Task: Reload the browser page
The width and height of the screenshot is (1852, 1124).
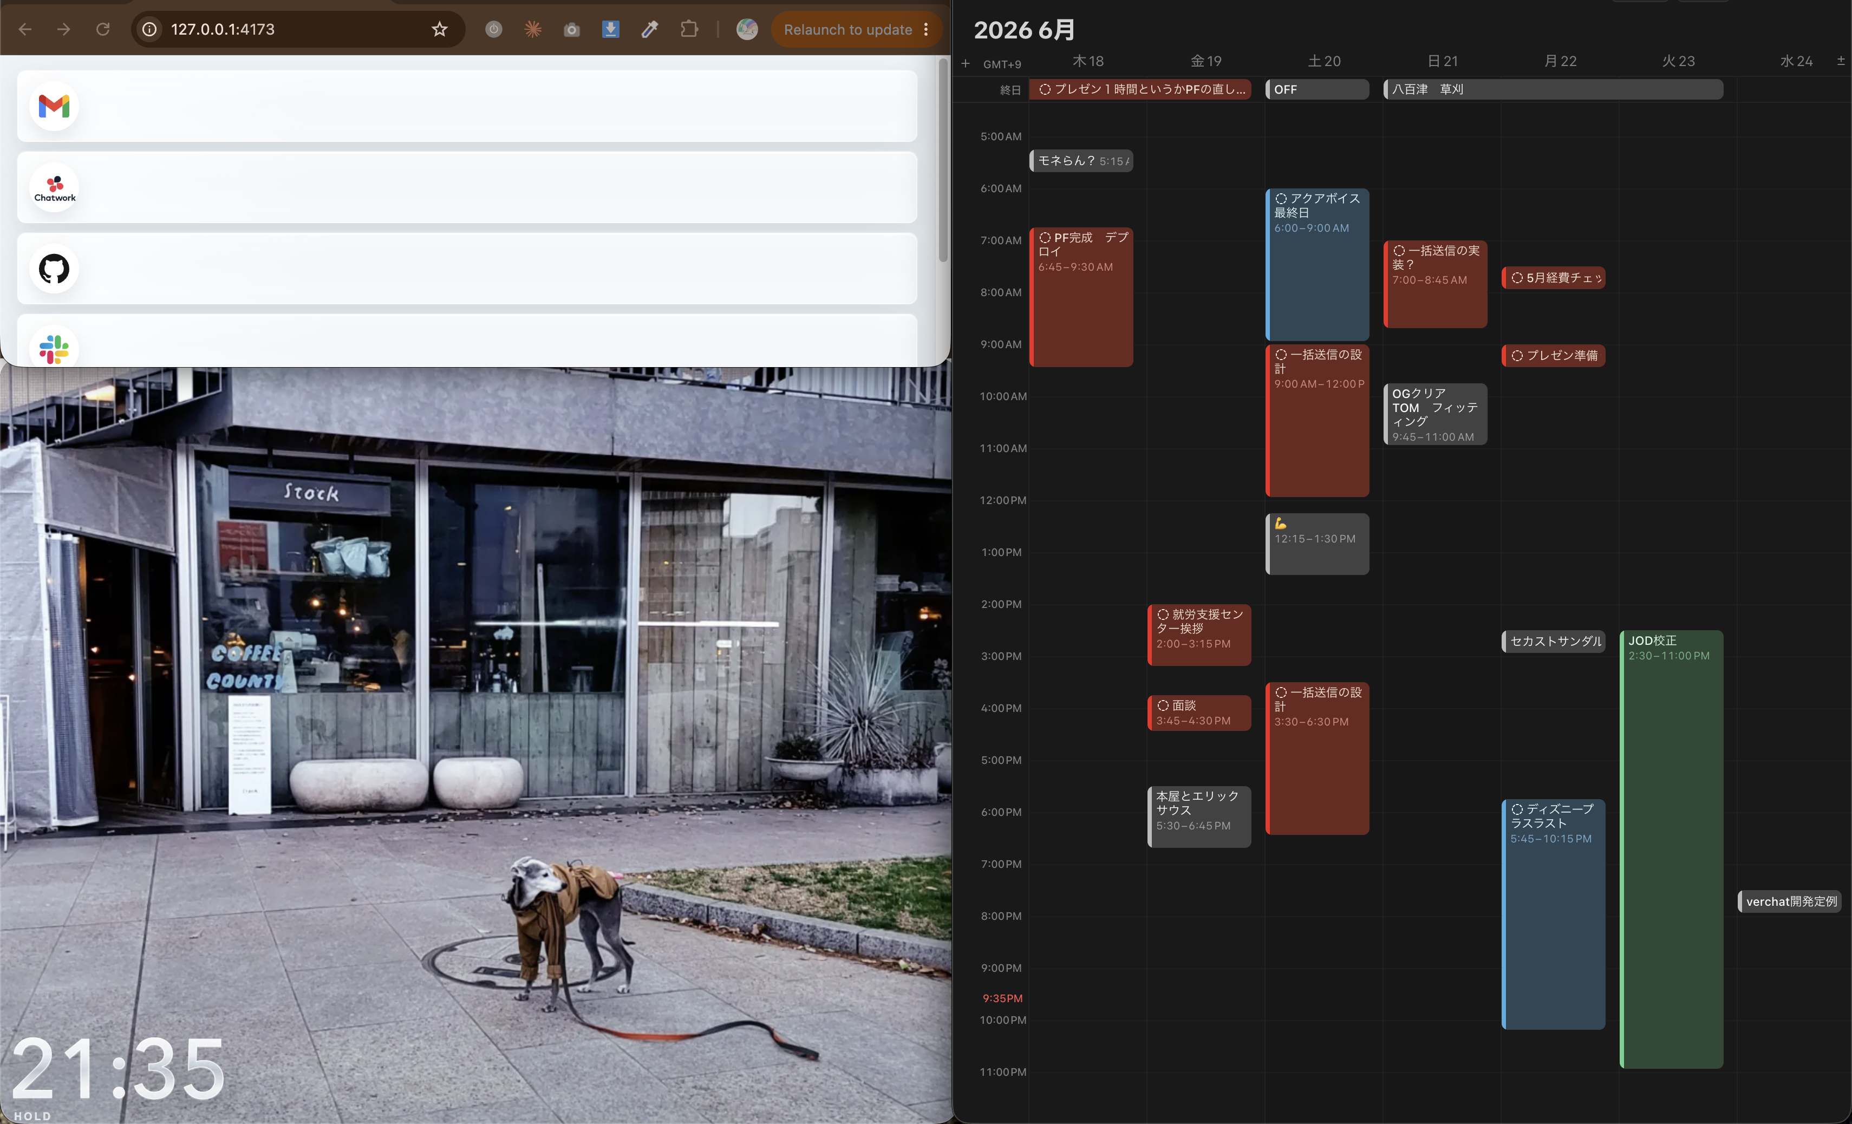Action: [x=103, y=29]
